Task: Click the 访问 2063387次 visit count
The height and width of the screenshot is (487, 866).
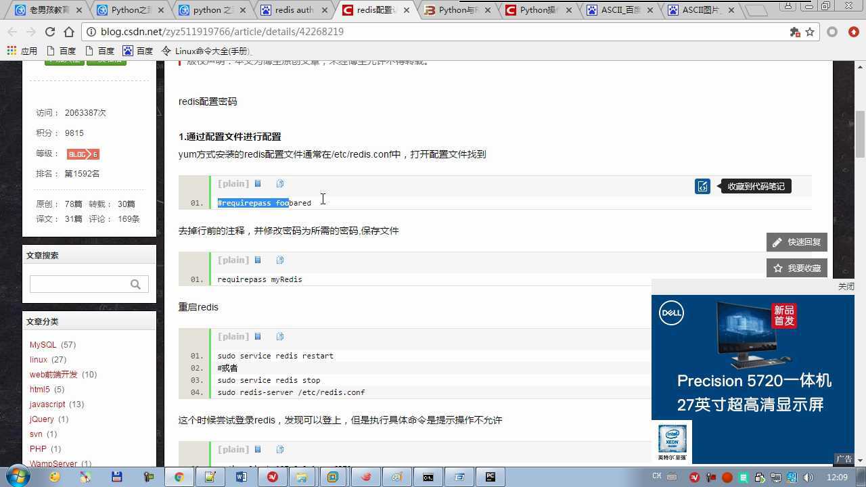Action: coord(71,113)
